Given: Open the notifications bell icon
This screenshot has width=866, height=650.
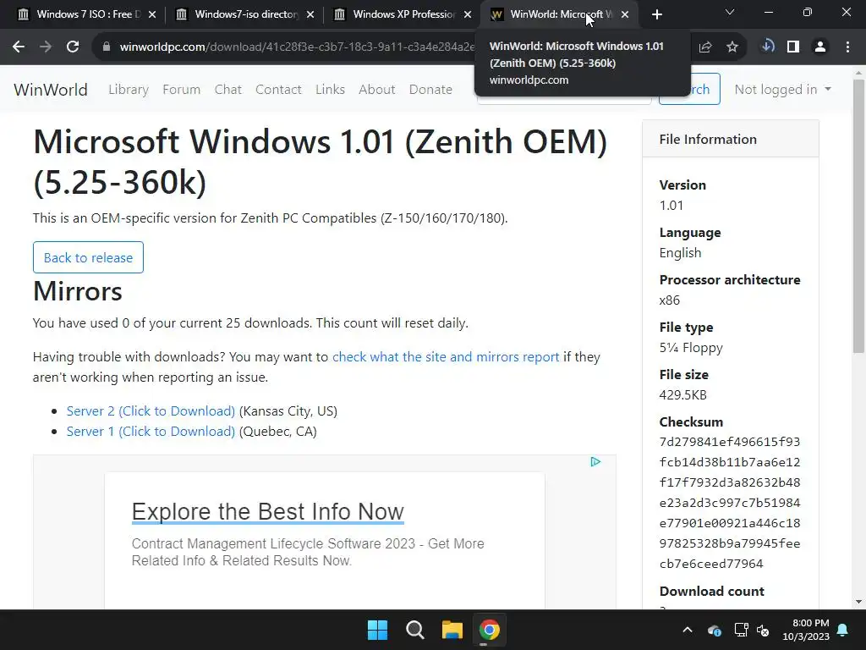Looking at the screenshot, I should (x=843, y=630).
